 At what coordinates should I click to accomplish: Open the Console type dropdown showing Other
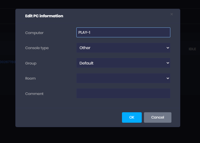pyautogui.click(x=123, y=48)
